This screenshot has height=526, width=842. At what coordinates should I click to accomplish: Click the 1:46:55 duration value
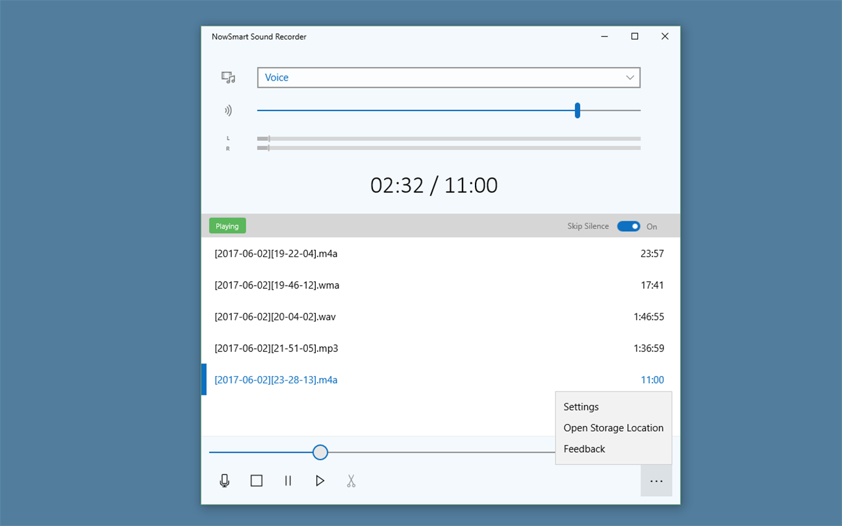(x=649, y=317)
